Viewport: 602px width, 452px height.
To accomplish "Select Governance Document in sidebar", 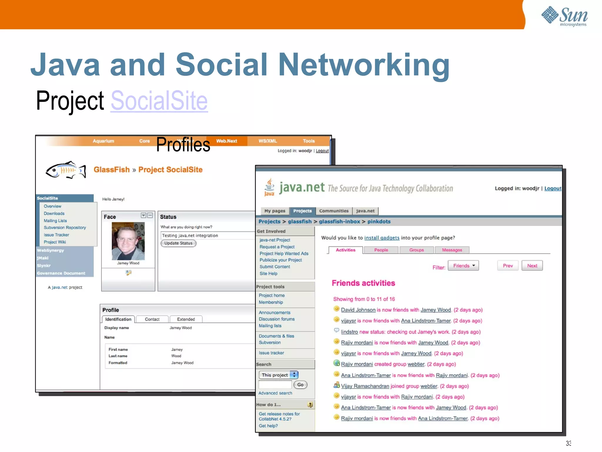I will tap(61, 273).
